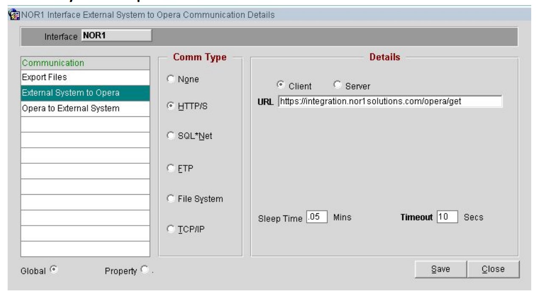538x298 pixels.
Task: Click into the URL text field
Action: (389, 102)
